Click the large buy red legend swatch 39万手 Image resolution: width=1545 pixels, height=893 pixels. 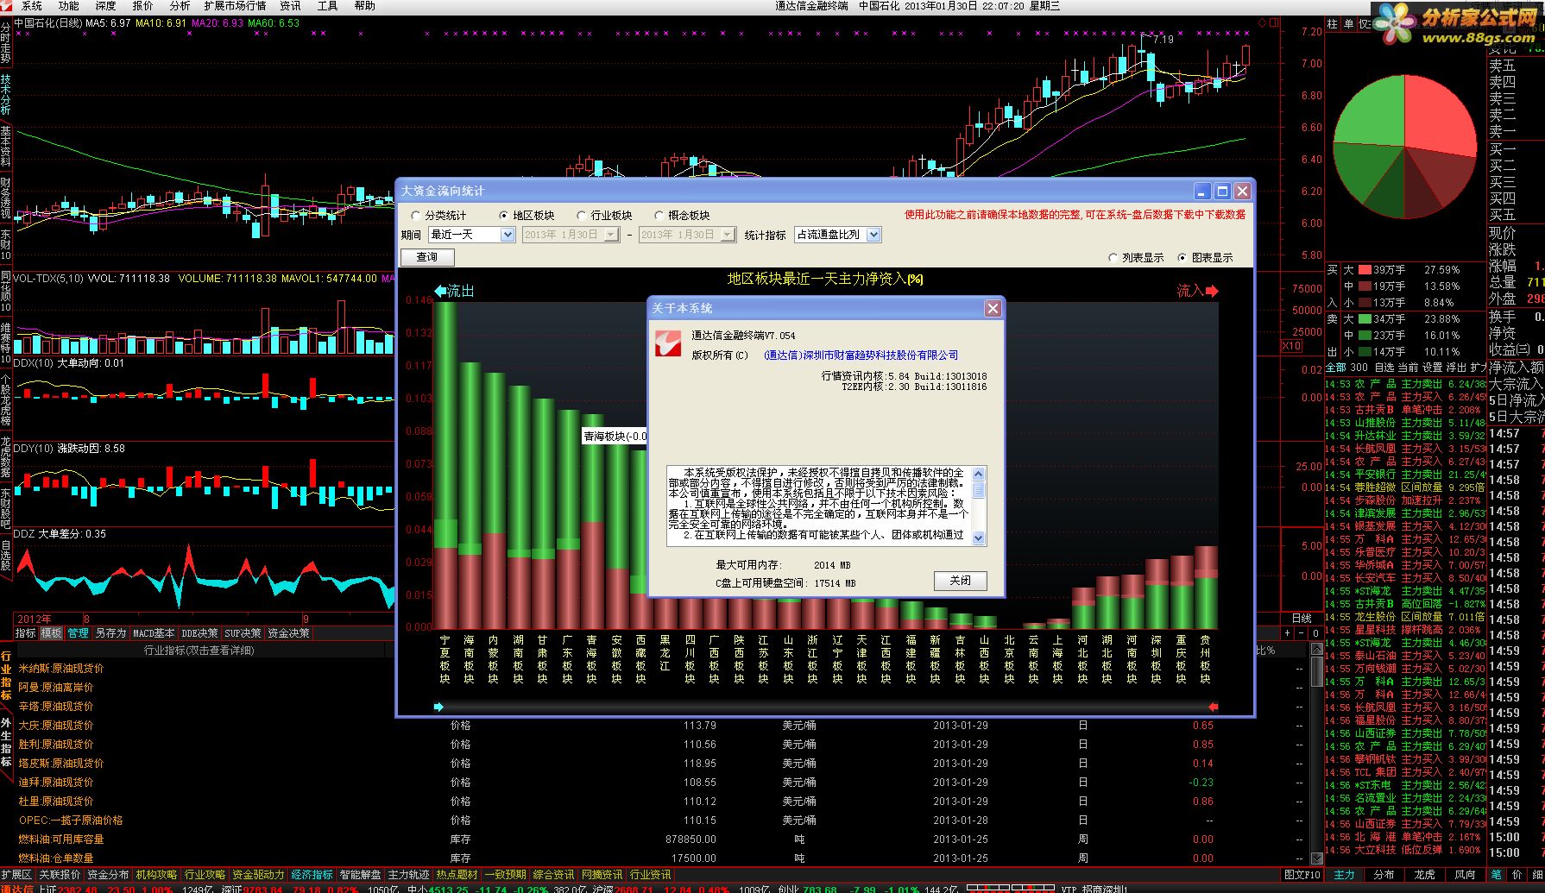[1365, 270]
